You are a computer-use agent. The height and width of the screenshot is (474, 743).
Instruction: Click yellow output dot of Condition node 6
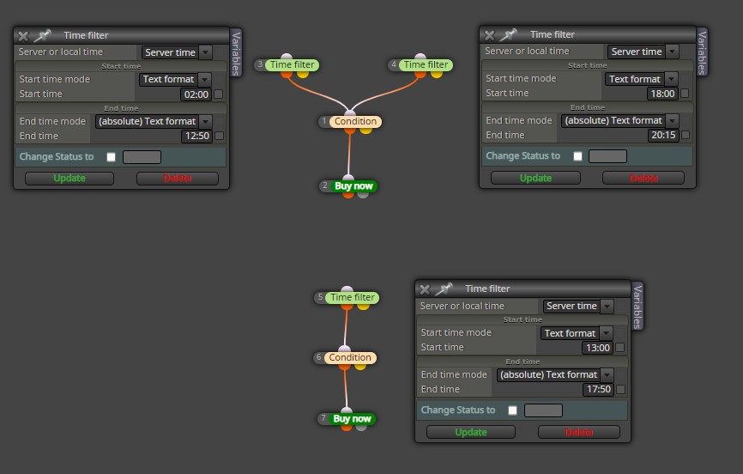pyautogui.click(x=360, y=367)
